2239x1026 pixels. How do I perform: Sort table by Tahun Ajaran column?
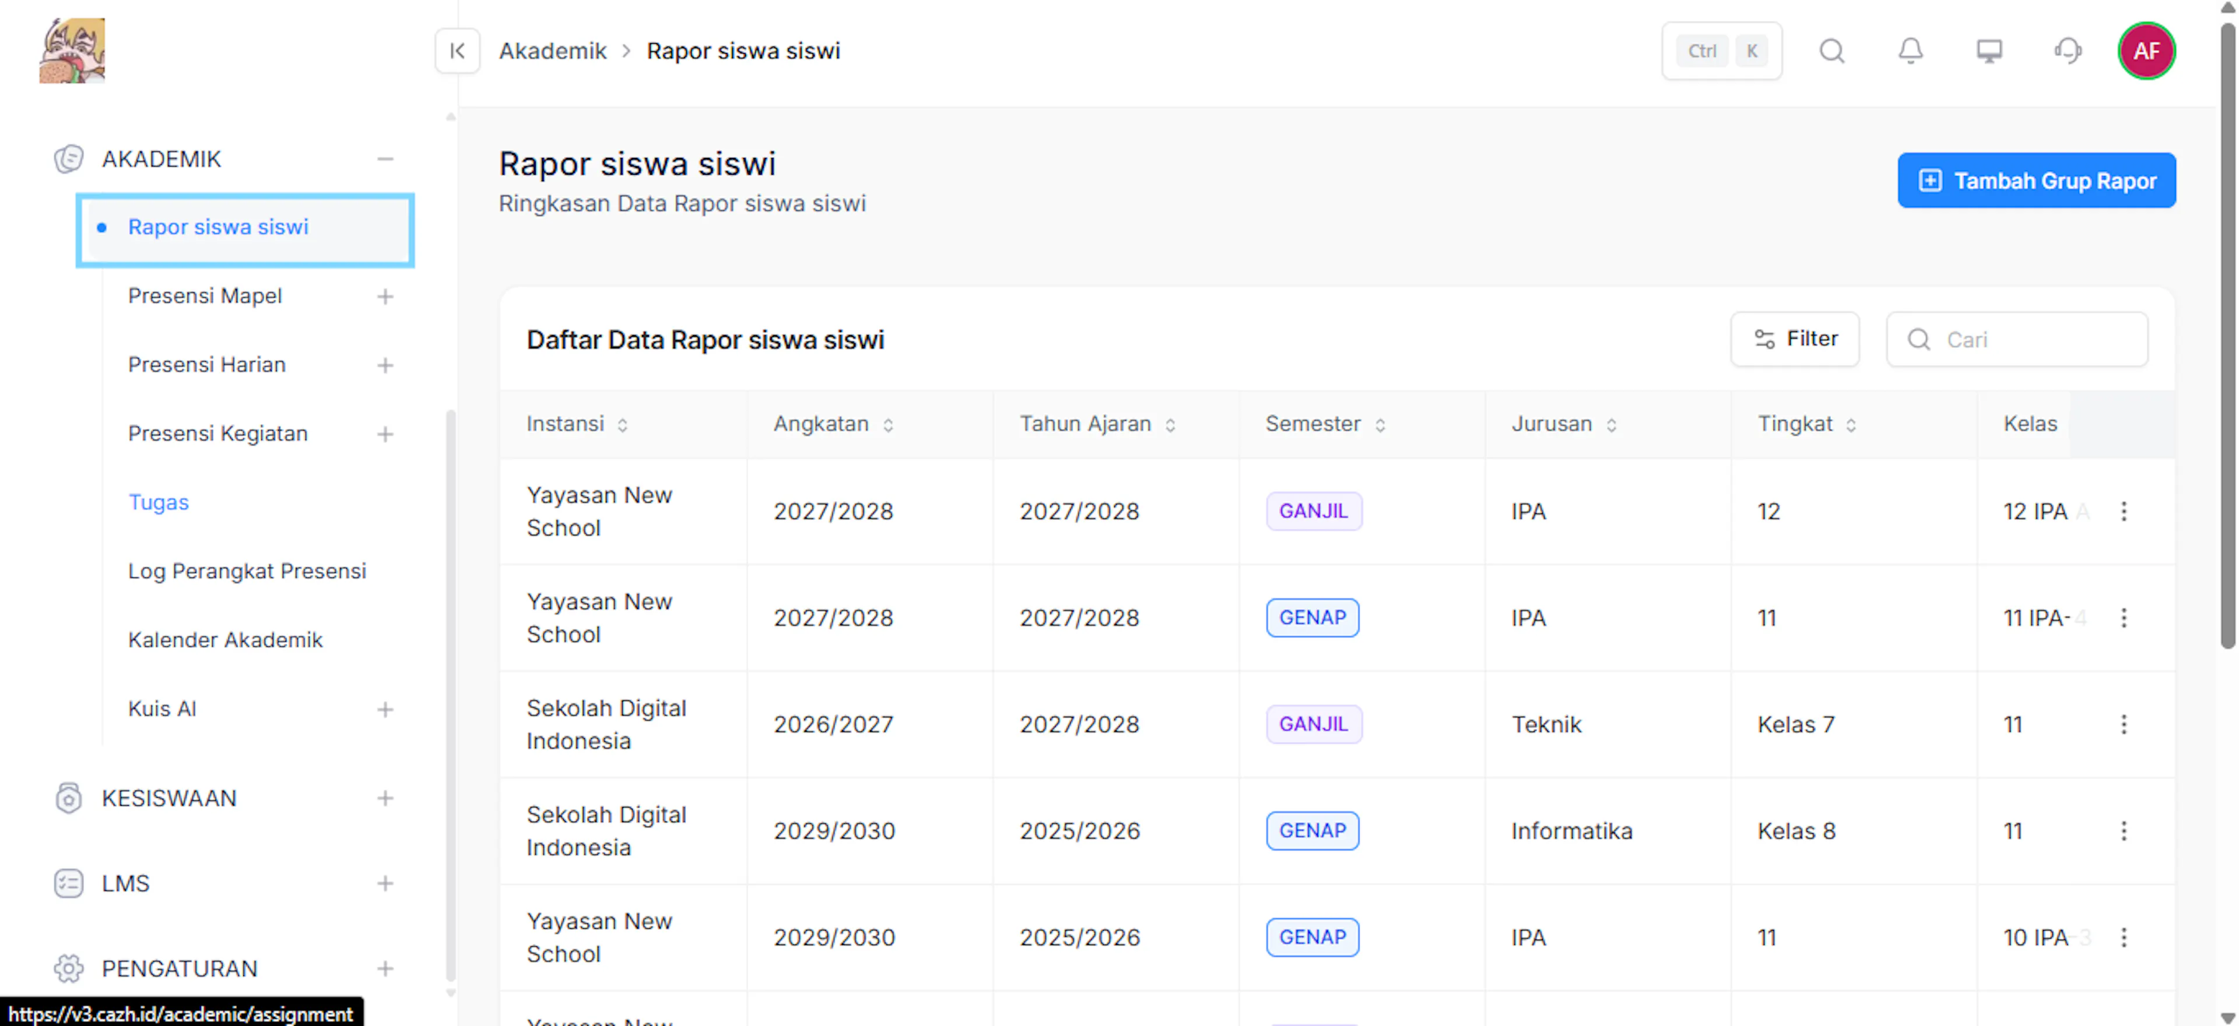coord(1170,425)
